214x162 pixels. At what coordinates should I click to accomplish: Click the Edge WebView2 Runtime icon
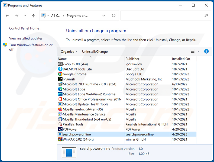pos(60,94)
